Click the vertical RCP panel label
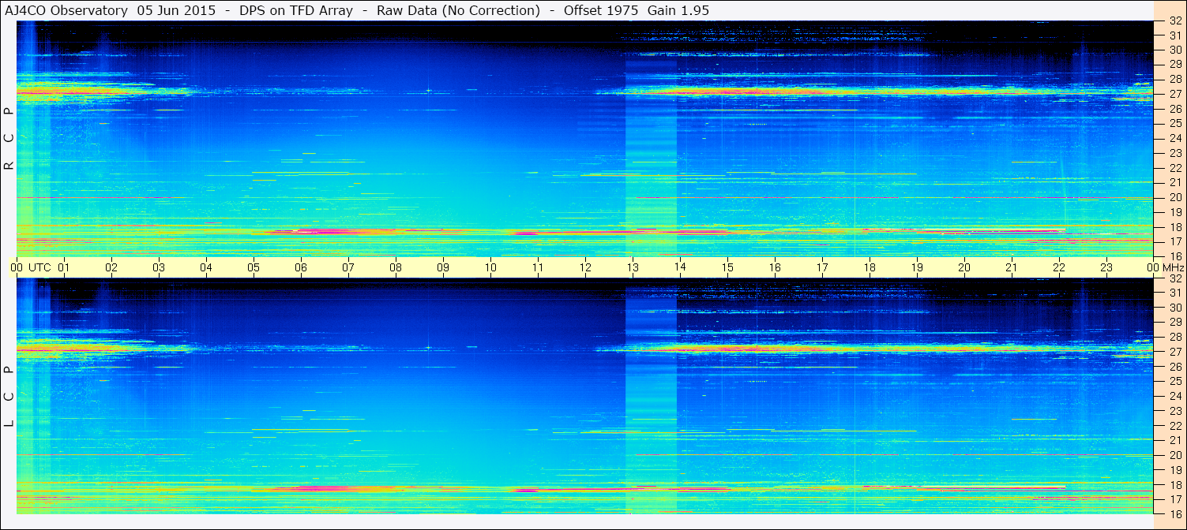Image resolution: width=1187 pixels, height=530 pixels. point(9,138)
